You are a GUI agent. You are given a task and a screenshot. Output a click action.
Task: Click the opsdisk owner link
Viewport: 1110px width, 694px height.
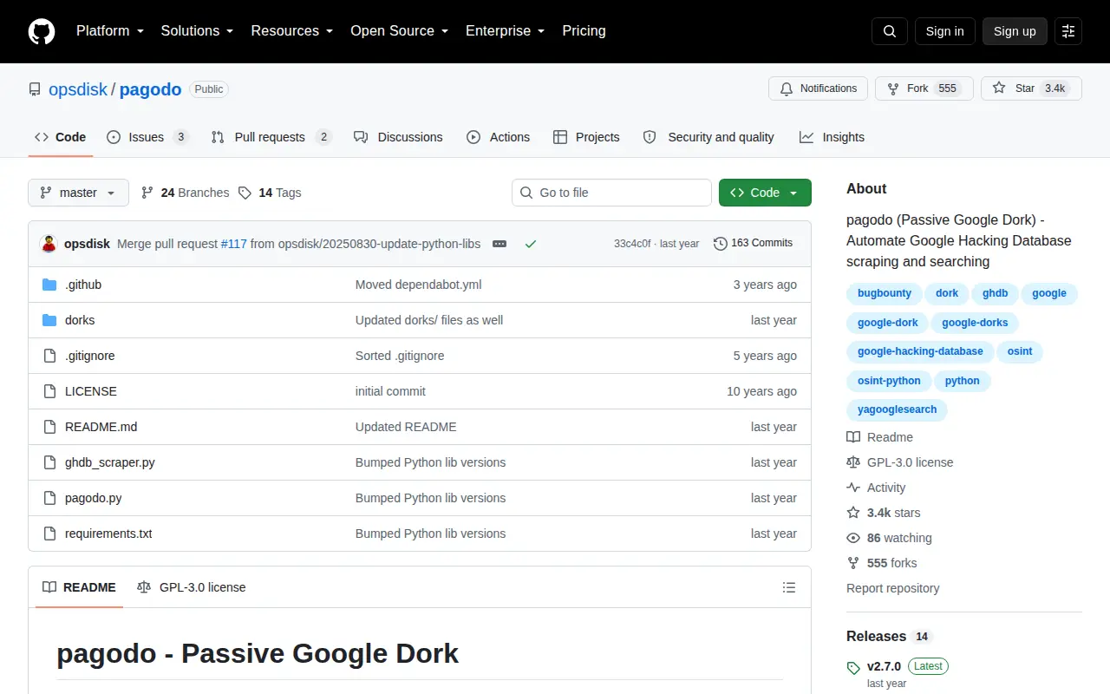point(78,89)
